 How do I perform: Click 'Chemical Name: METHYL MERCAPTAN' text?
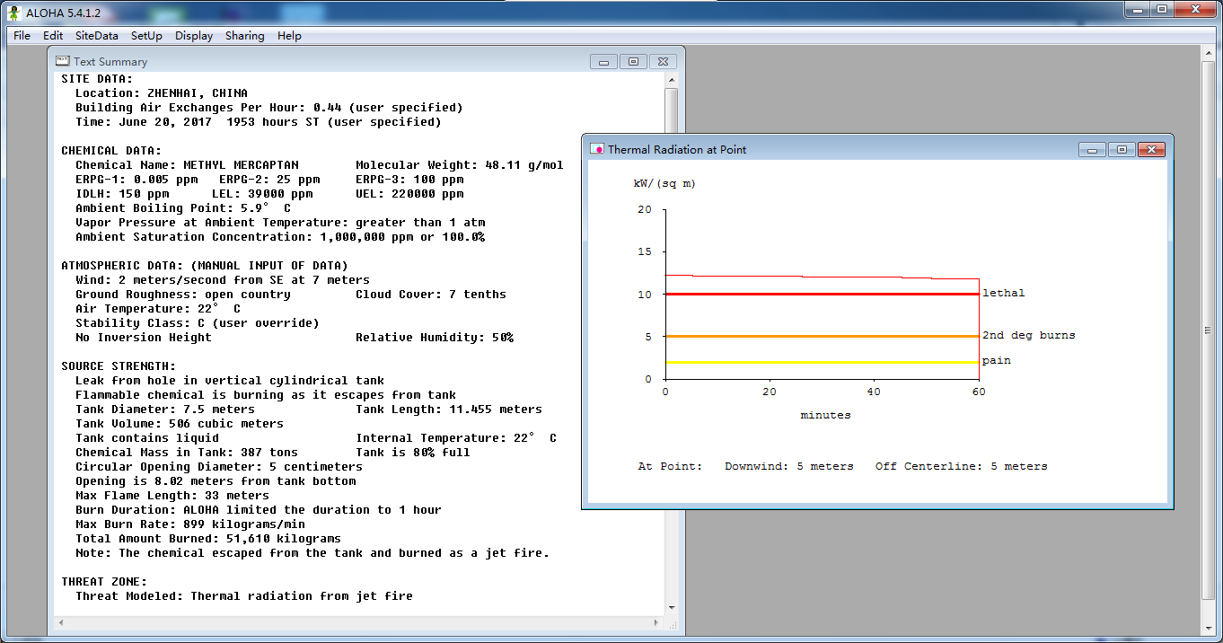click(x=187, y=165)
